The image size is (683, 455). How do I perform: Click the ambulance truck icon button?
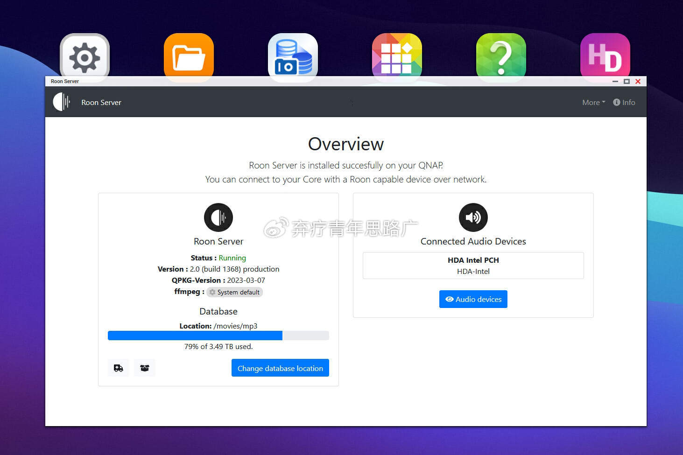point(119,368)
